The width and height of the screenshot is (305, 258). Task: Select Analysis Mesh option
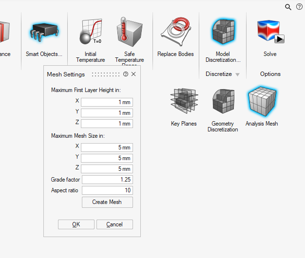262,107
